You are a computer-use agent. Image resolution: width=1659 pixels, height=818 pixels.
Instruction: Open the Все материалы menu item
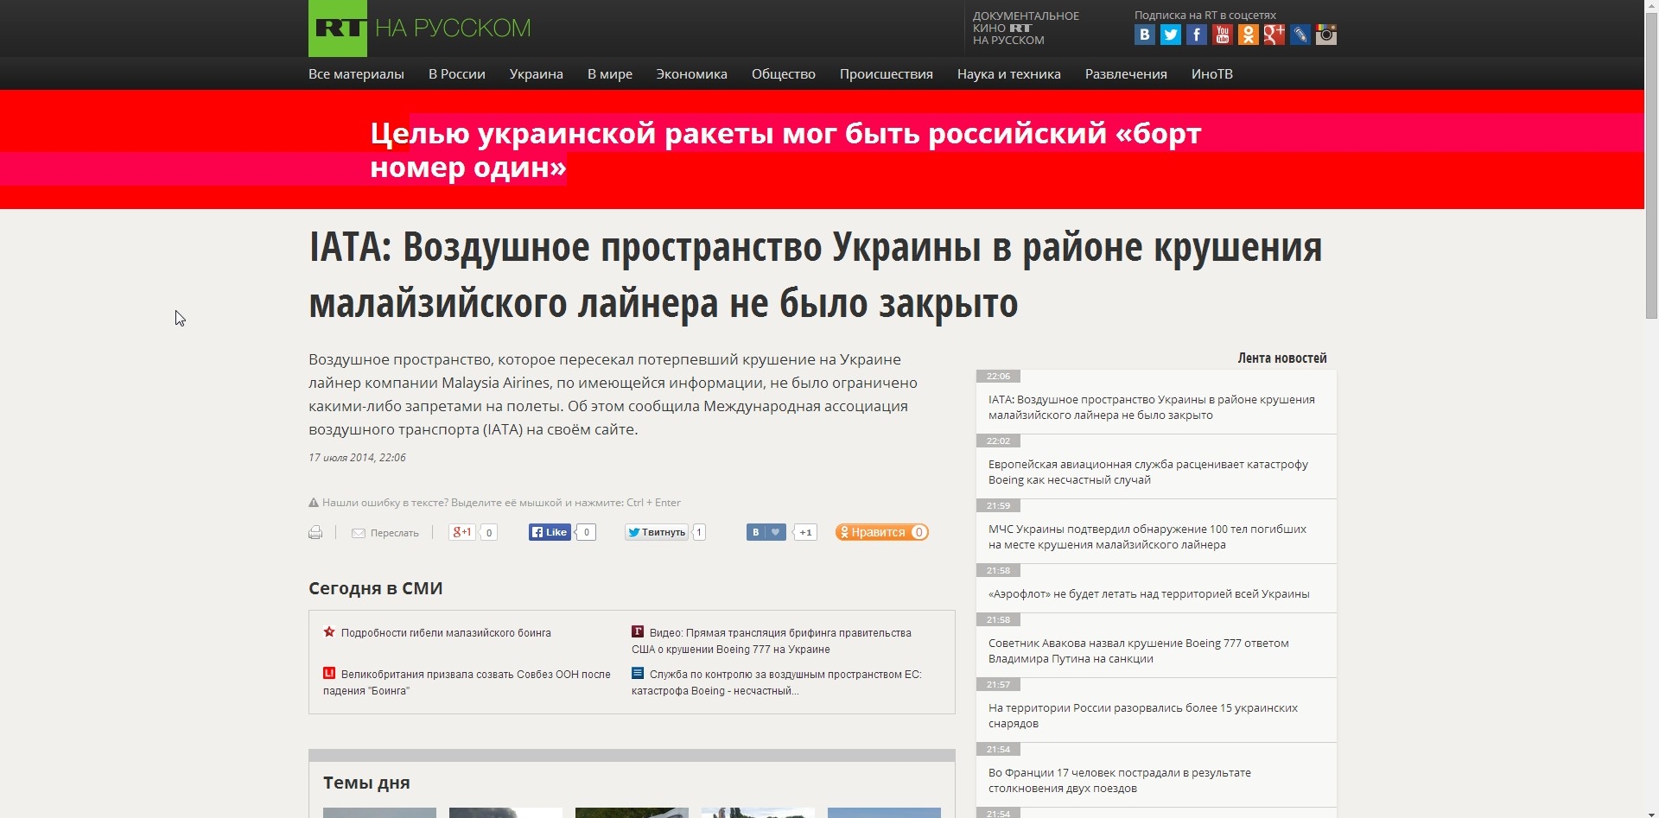point(356,74)
